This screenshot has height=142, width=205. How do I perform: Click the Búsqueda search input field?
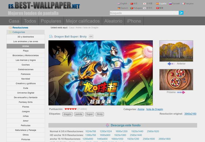[143, 13]
